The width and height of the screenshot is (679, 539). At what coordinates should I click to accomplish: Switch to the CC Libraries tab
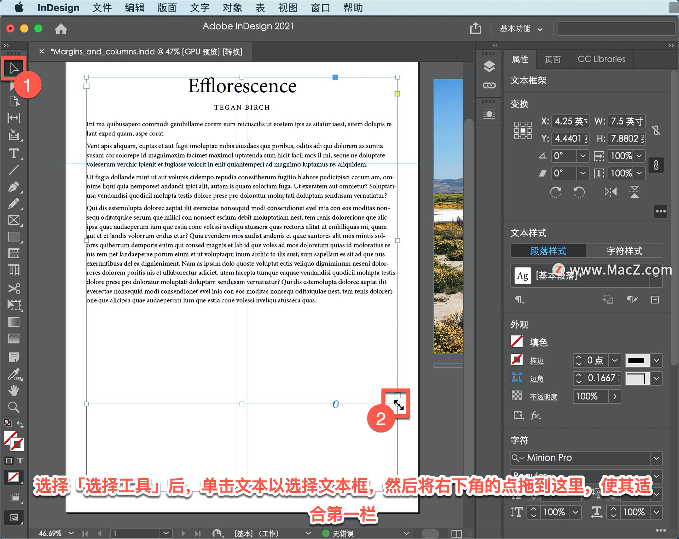tap(601, 59)
